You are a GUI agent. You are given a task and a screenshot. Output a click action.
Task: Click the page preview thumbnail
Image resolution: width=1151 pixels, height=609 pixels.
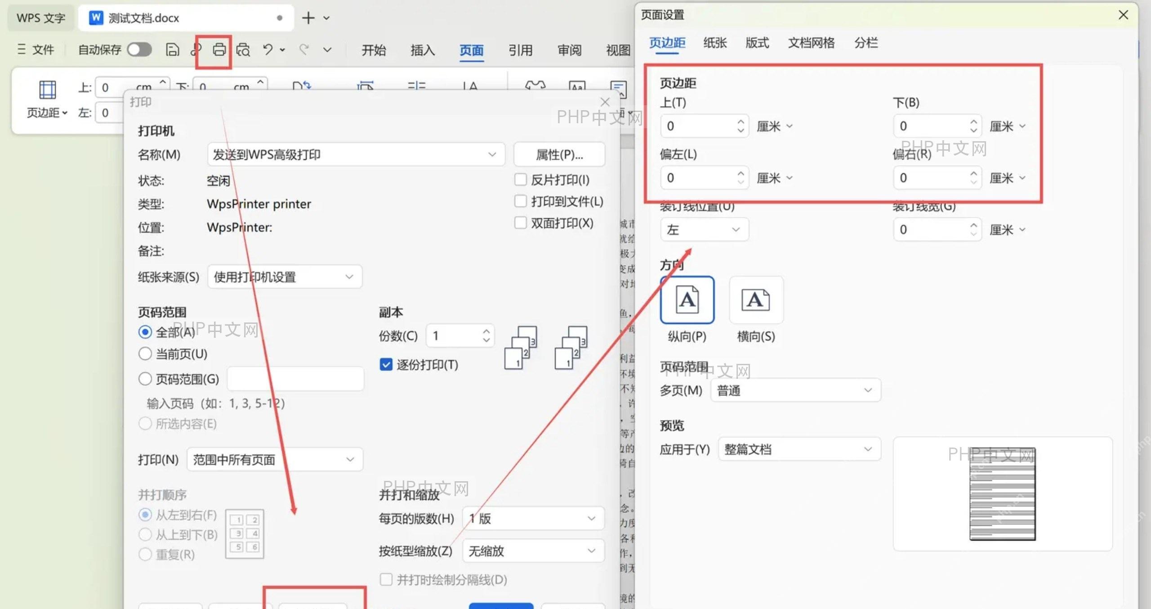(1002, 493)
